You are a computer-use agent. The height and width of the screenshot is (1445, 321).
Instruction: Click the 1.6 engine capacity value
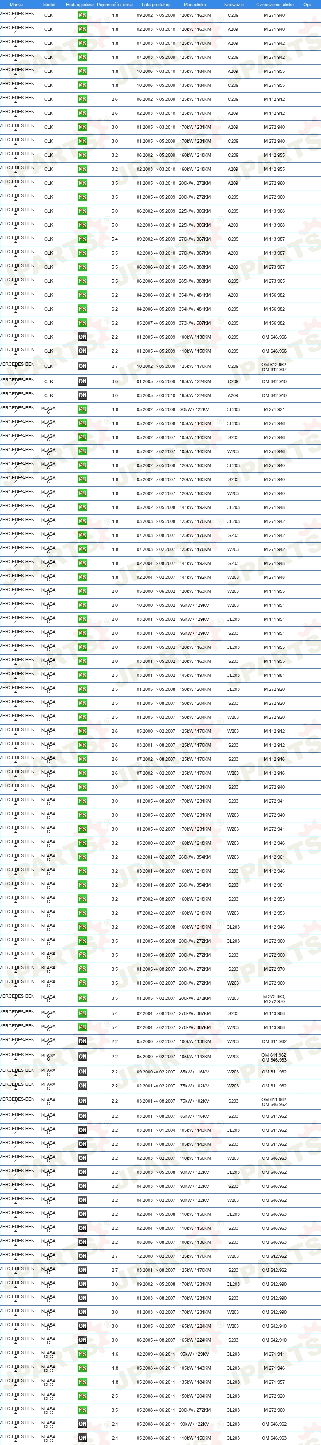point(115,1354)
